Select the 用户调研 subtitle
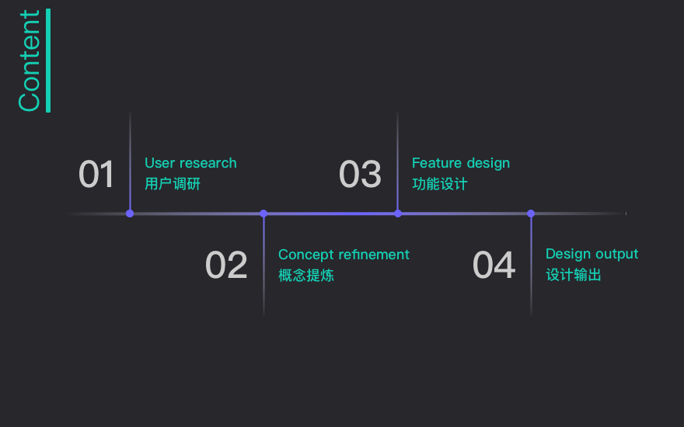This screenshot has height=427, width=684. point(173,184)
